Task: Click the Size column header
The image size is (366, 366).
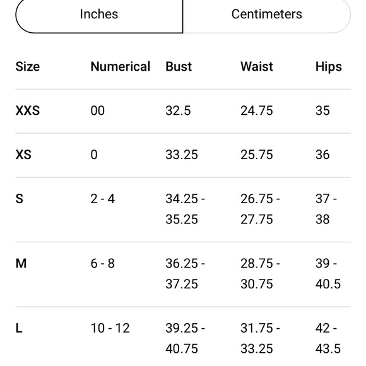Action: [28, 67]
